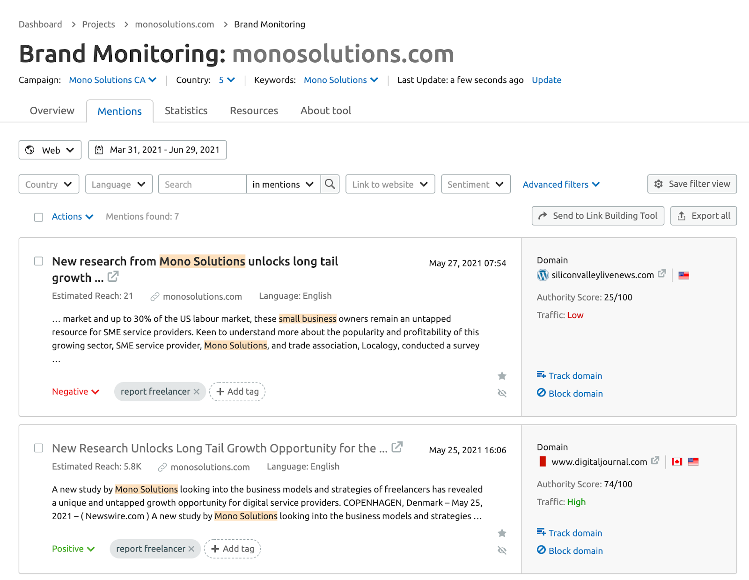Go to monosolutions.com breadcrumb
The width and height of the screenshot is (749, 580).
click(x=175, y=24)
